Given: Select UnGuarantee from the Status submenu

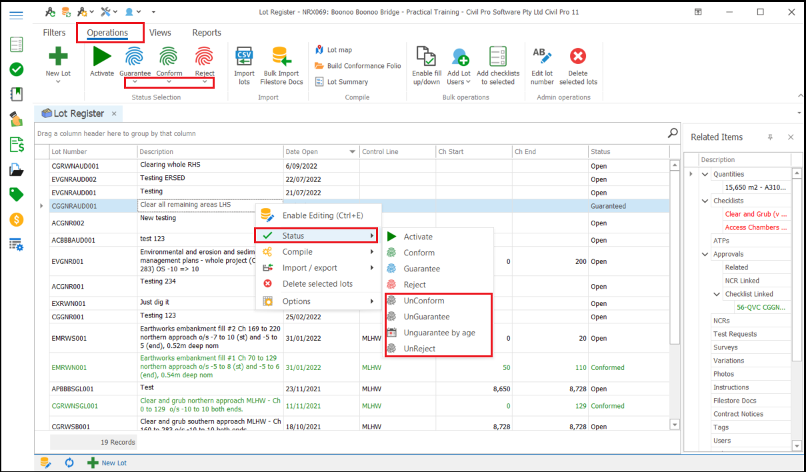Looking at the screenshot, I should click(426, 317).
